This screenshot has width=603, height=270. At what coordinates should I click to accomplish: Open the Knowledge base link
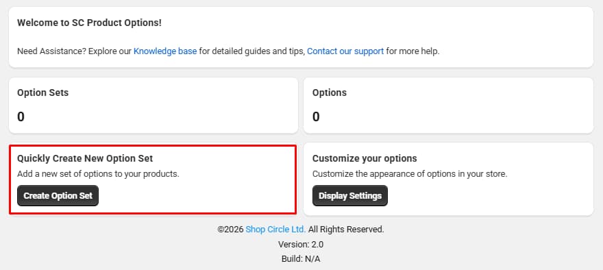(165, 51)
